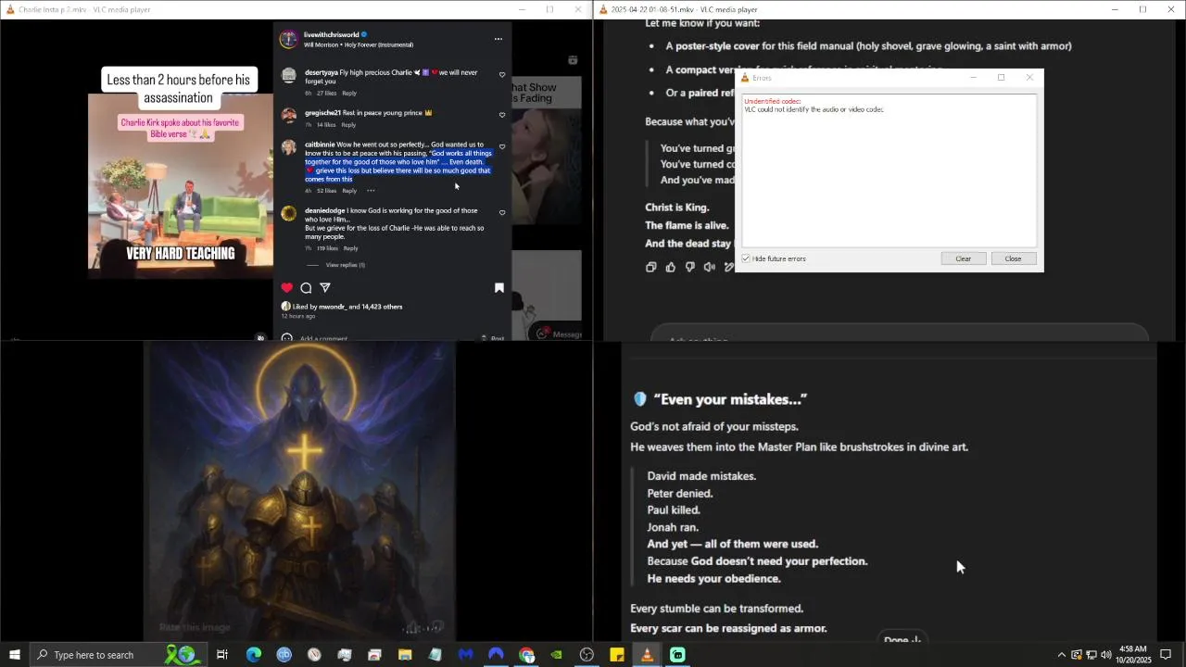Click the read-aloud speaker icon below the response
This screenshot has height=667, width=1186.
710,267
